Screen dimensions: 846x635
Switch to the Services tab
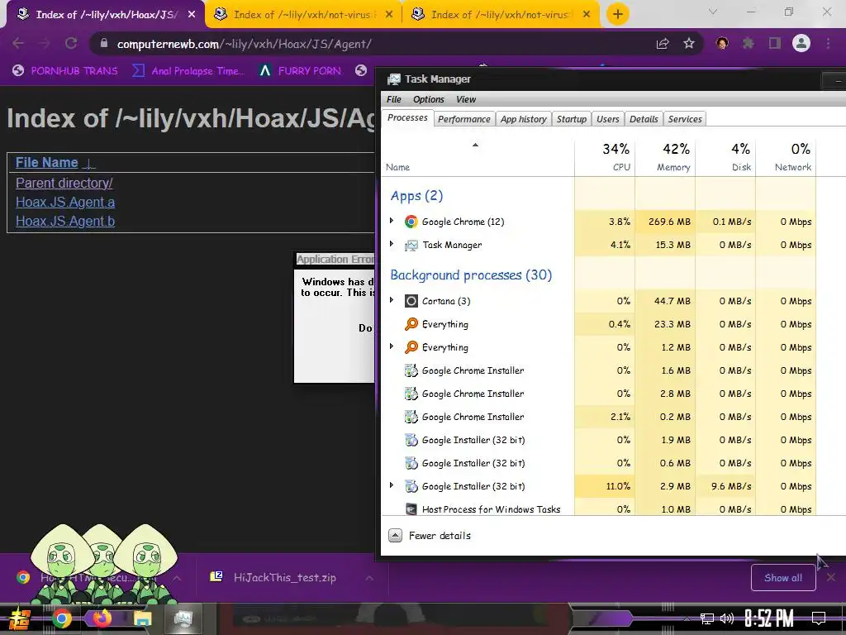click(685, 119)
